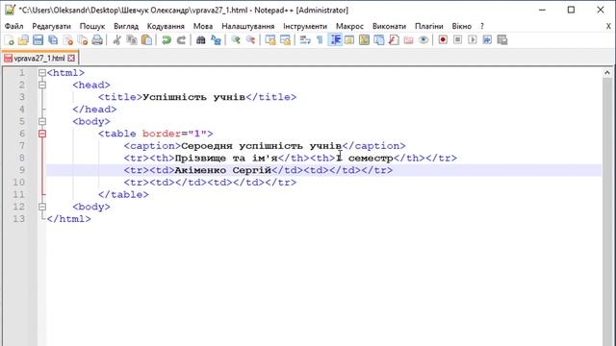Screen dimensions: 616x346
Task: Click the Paste clipboard icon
Action: (x=146, y=40)
